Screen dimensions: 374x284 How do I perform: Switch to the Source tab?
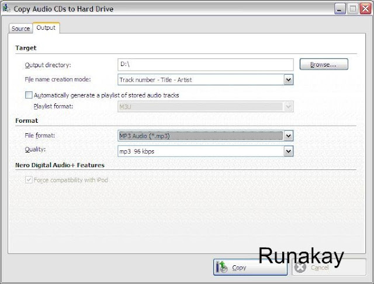click(21, 29)
